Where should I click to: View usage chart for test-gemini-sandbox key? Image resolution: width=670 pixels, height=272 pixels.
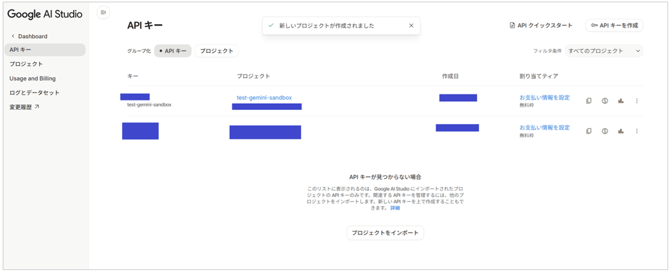coord(621,101)
